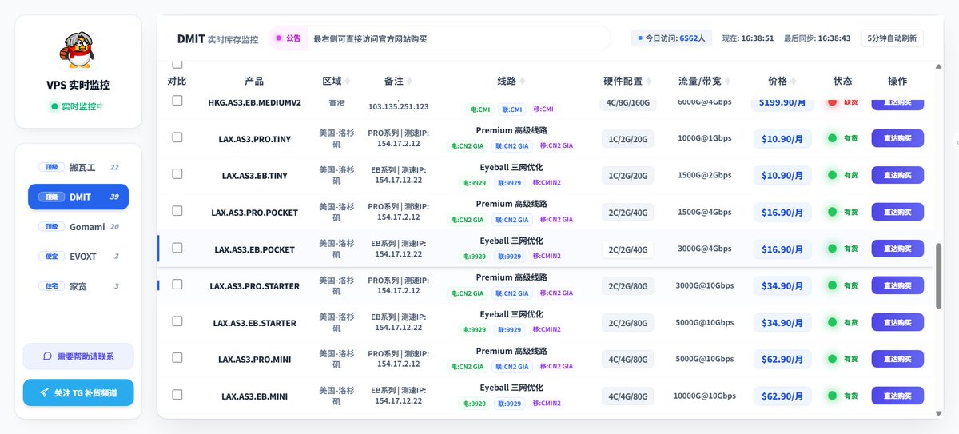The height and width of the screenshot is (434, 959).
Task: Tick compare checkbox for LAX.AS3.PRO.STARTER
Action: coord(177,284)
